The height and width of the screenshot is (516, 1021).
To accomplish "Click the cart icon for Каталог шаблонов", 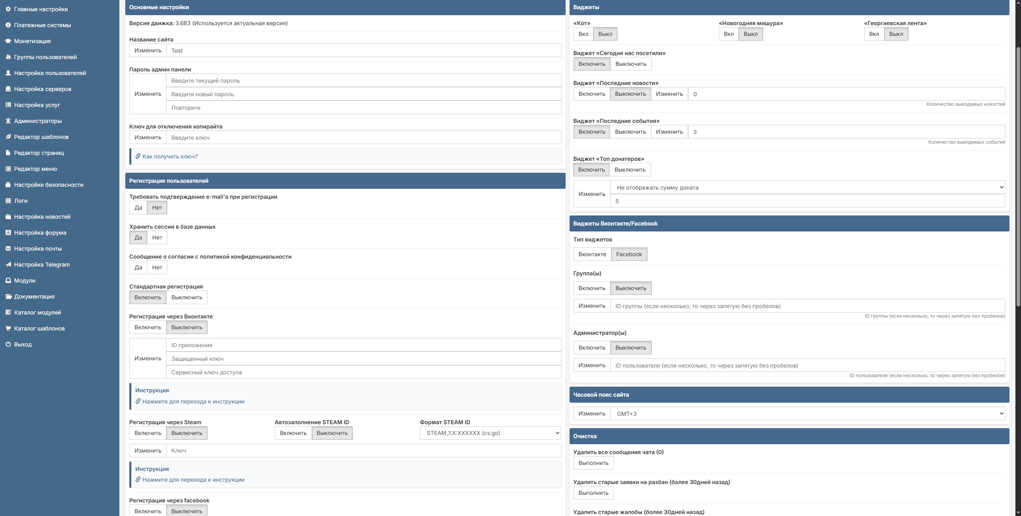I will (8, 328).
